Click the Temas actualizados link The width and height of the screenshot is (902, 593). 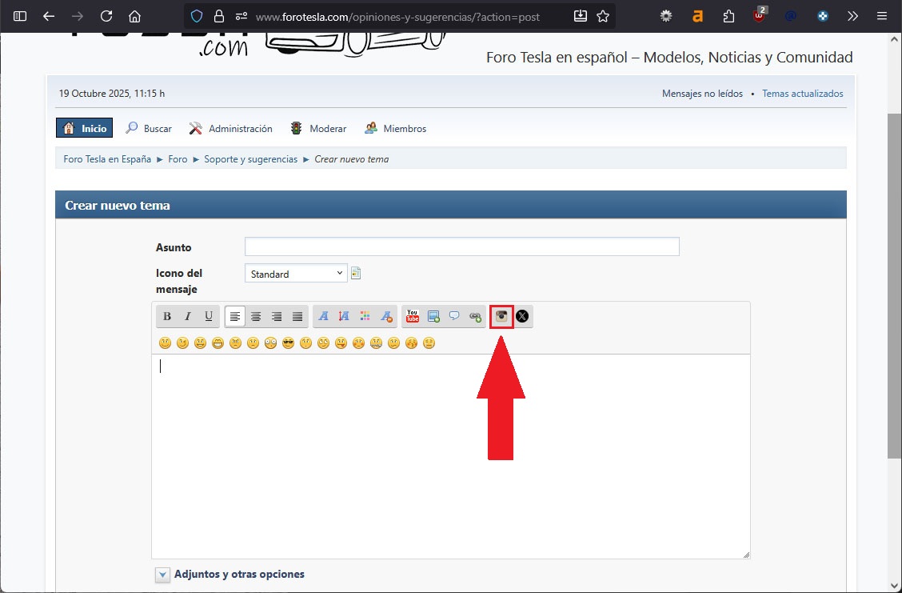click(802, 94)
